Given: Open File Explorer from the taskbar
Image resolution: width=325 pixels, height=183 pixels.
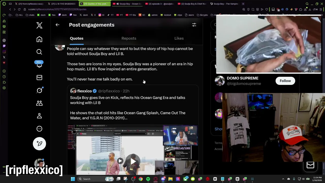Looking at the screenshot, I should tap(170, 179).
